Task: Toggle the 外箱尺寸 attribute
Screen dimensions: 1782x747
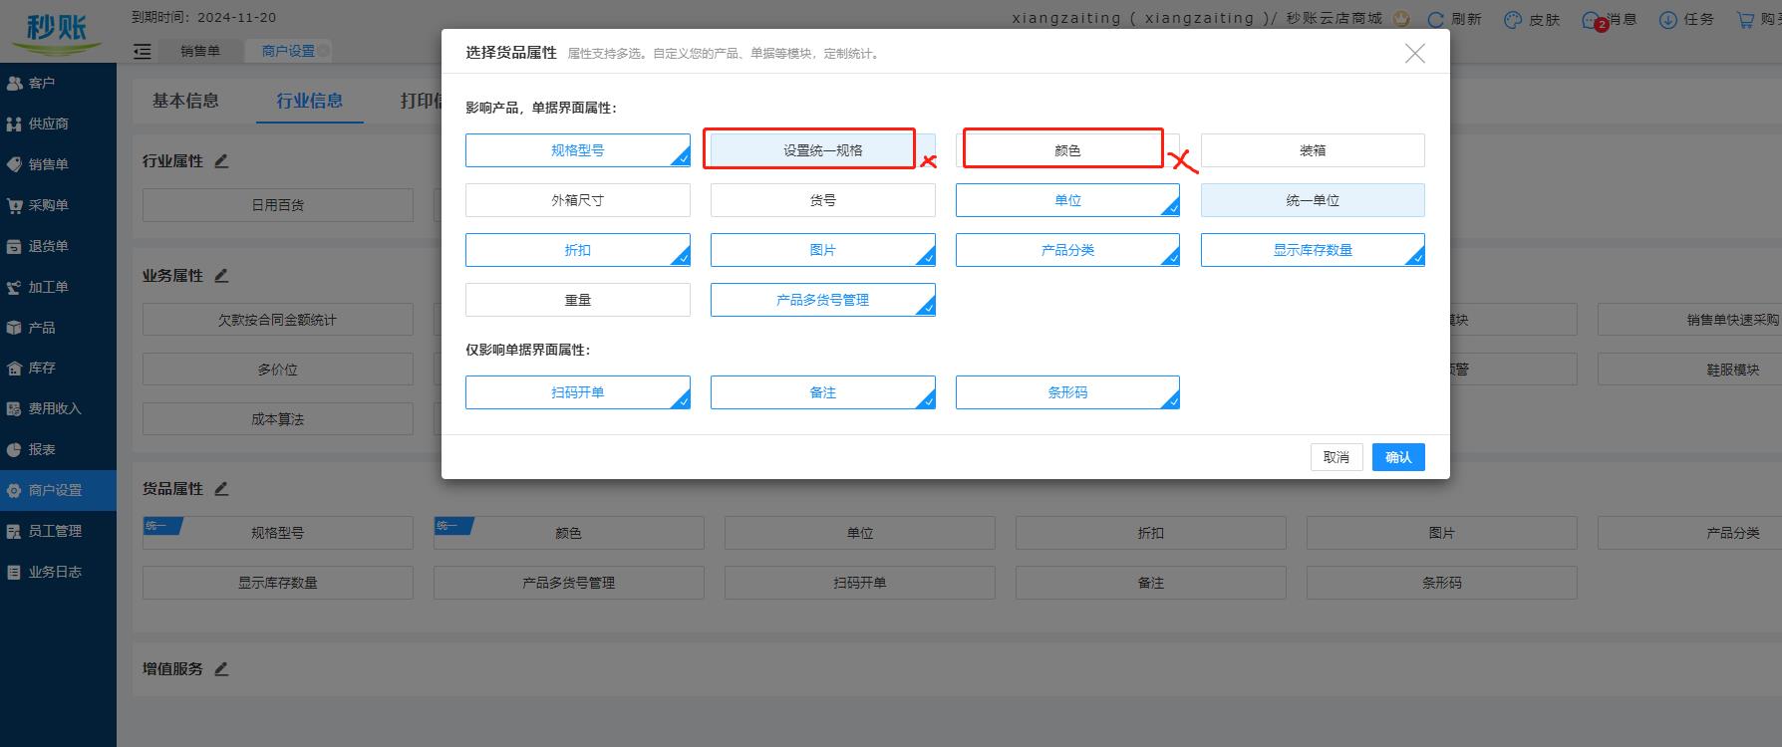Action: 578,200
